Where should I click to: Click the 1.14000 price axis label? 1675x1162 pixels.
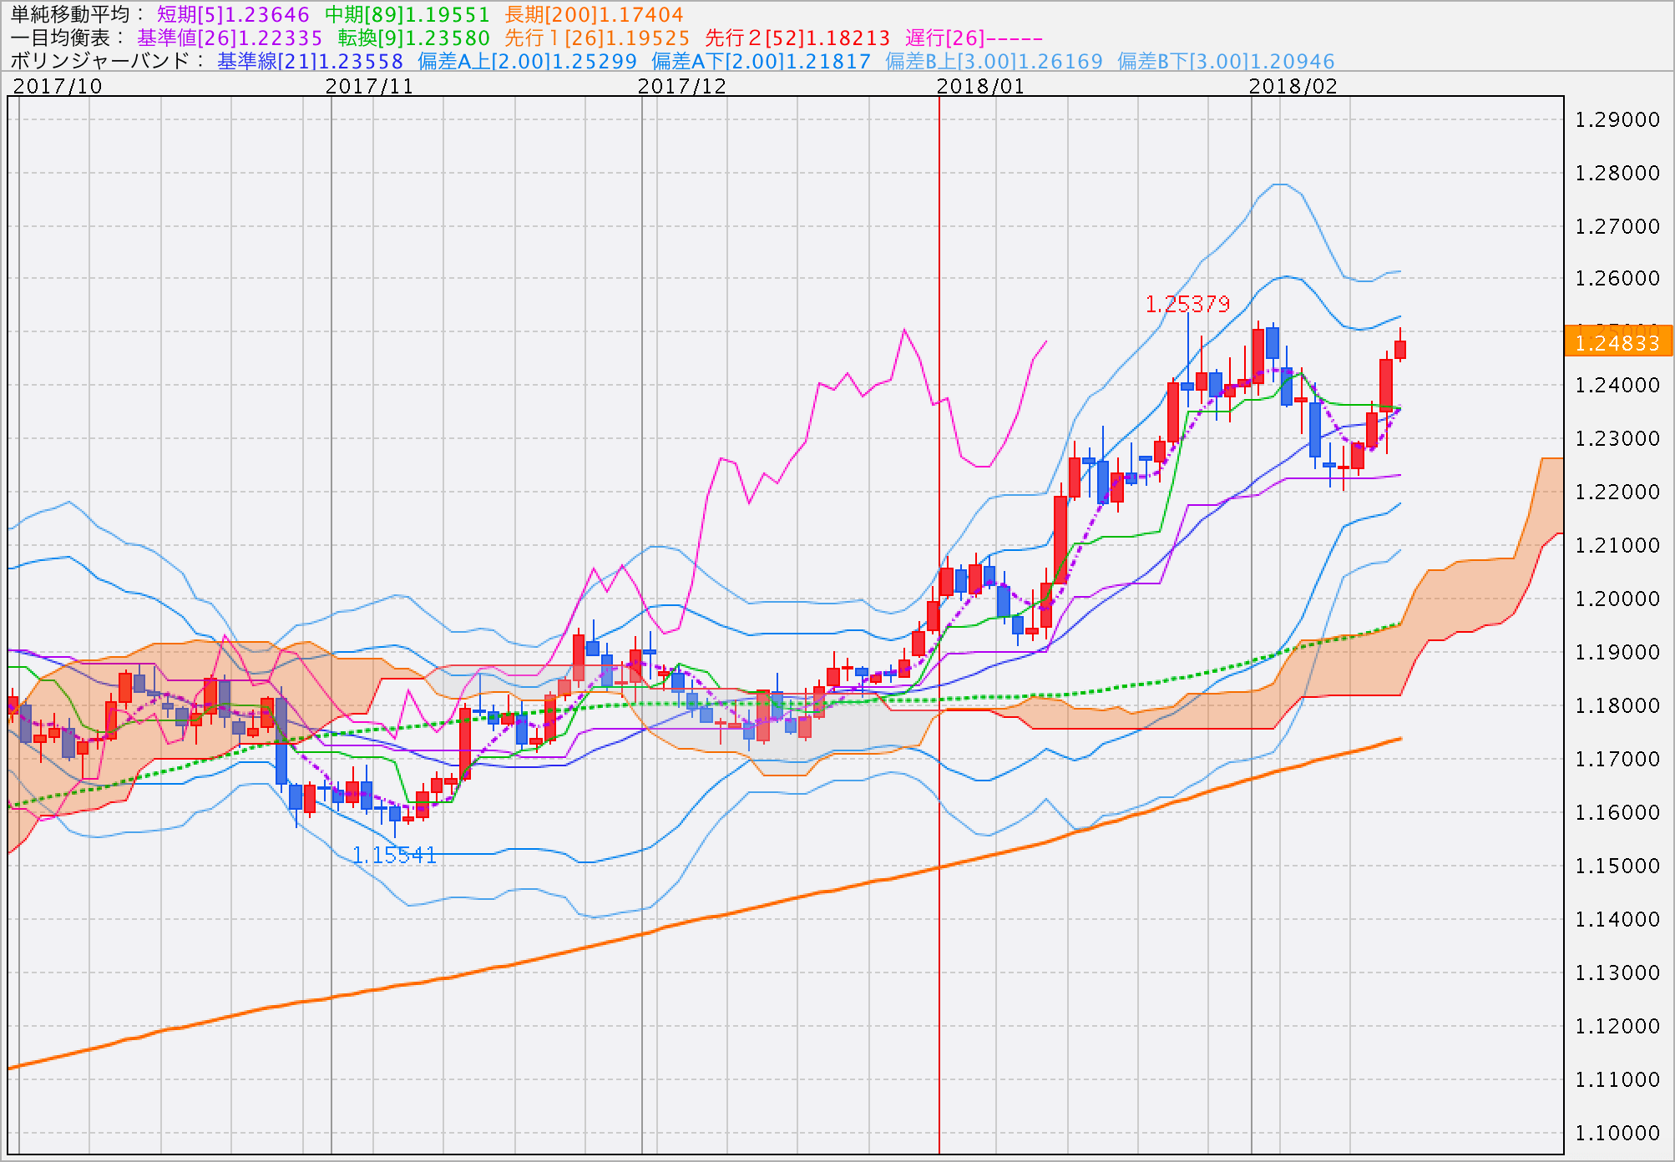[x=1617, y=919]
